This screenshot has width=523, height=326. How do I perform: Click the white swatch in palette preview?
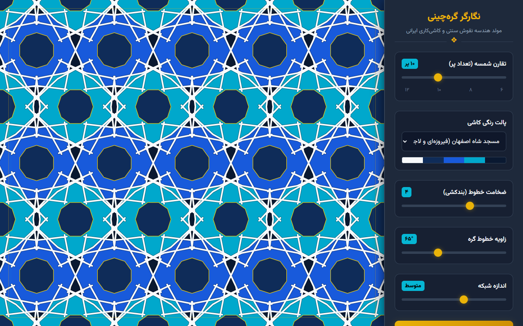point(412,160)
